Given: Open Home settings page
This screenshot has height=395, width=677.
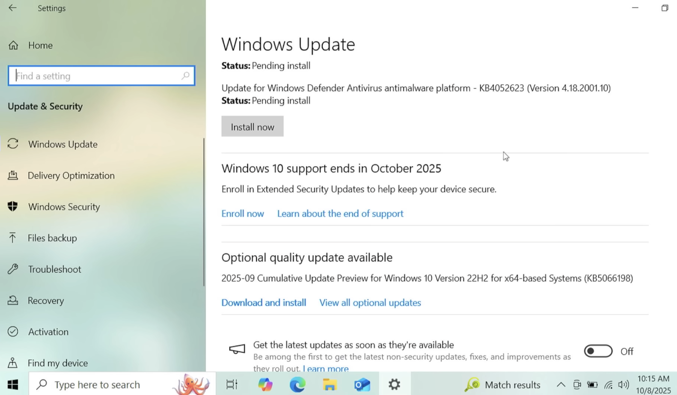Looking at the screenshot, I should click(40, 45).
